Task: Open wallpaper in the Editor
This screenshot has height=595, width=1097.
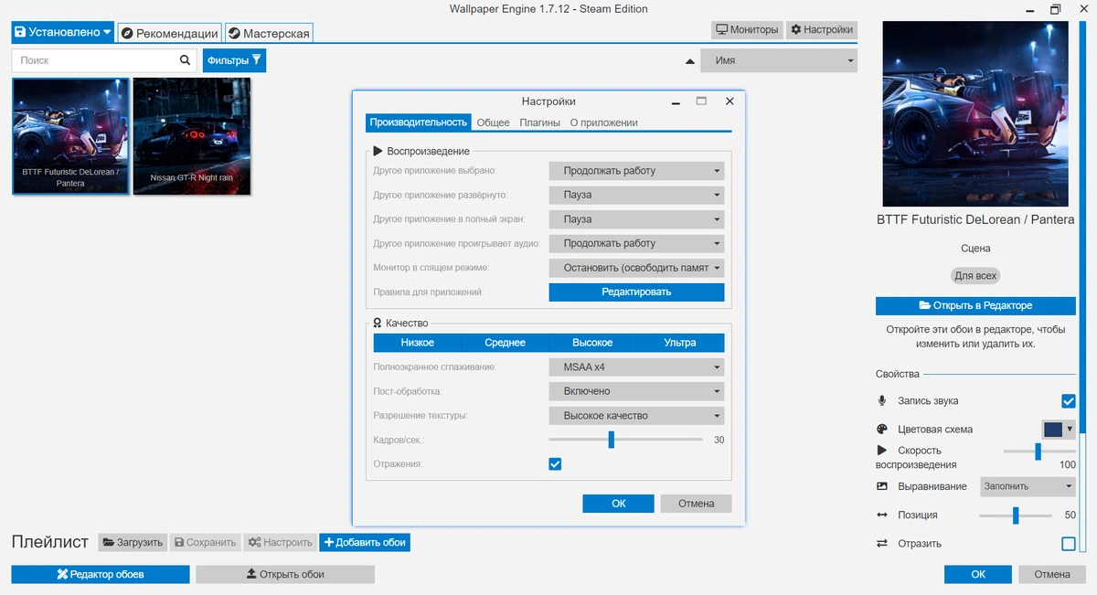Action: point(975,305)
